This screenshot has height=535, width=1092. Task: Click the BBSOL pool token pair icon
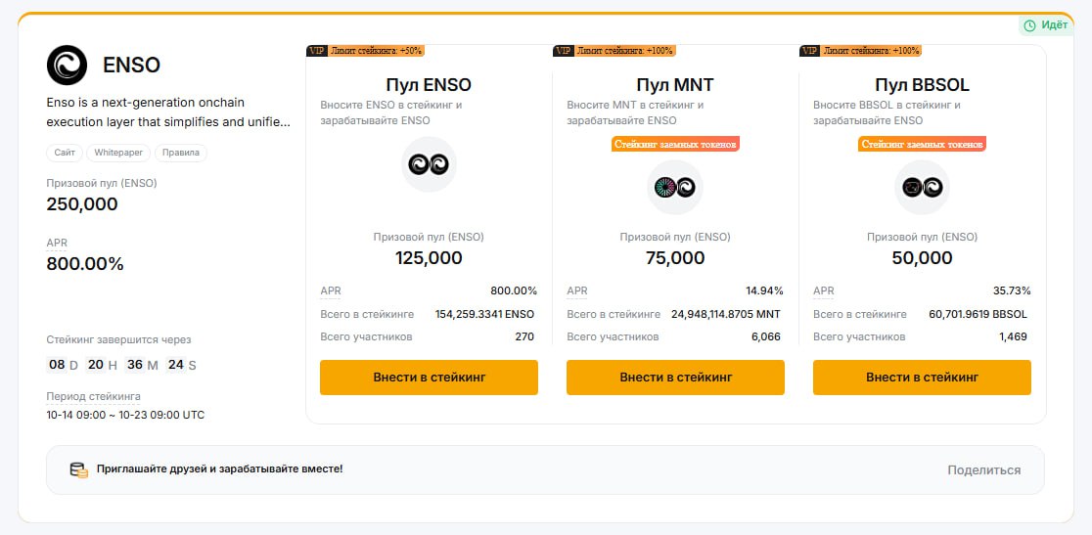(922, 187)
